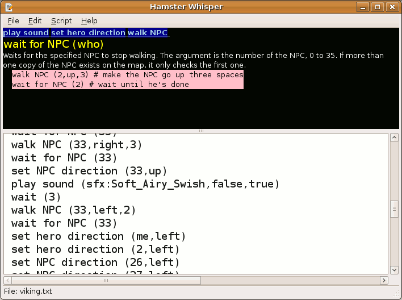
Task: Click the Hamster Whisper notepad title icon
Action: tap(9, 7)
